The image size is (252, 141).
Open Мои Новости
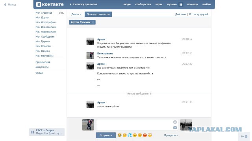pyautogui.click(x=43, y=46)
